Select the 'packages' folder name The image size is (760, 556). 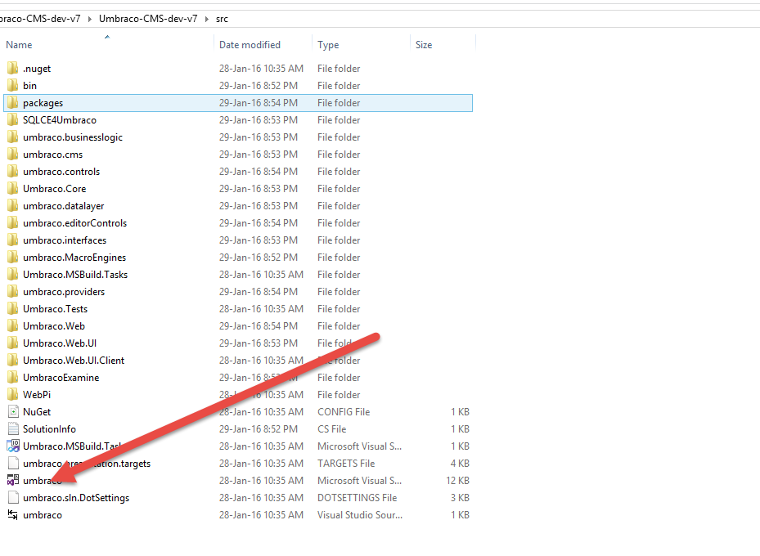click(x=43, y=103)
